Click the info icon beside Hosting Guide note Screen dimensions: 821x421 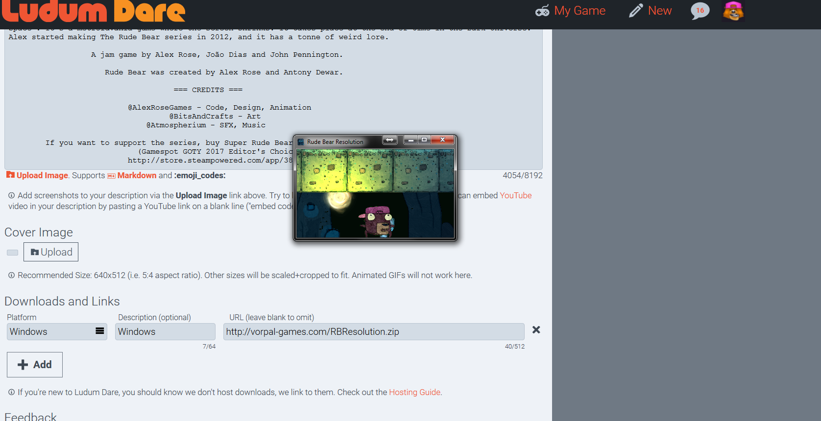pyautogui.click(x=11, y=392)
